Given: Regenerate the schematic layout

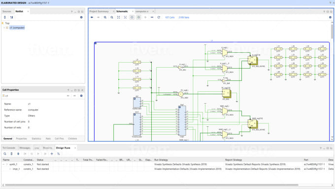Looking at the screenshot, I should [159, 17].
